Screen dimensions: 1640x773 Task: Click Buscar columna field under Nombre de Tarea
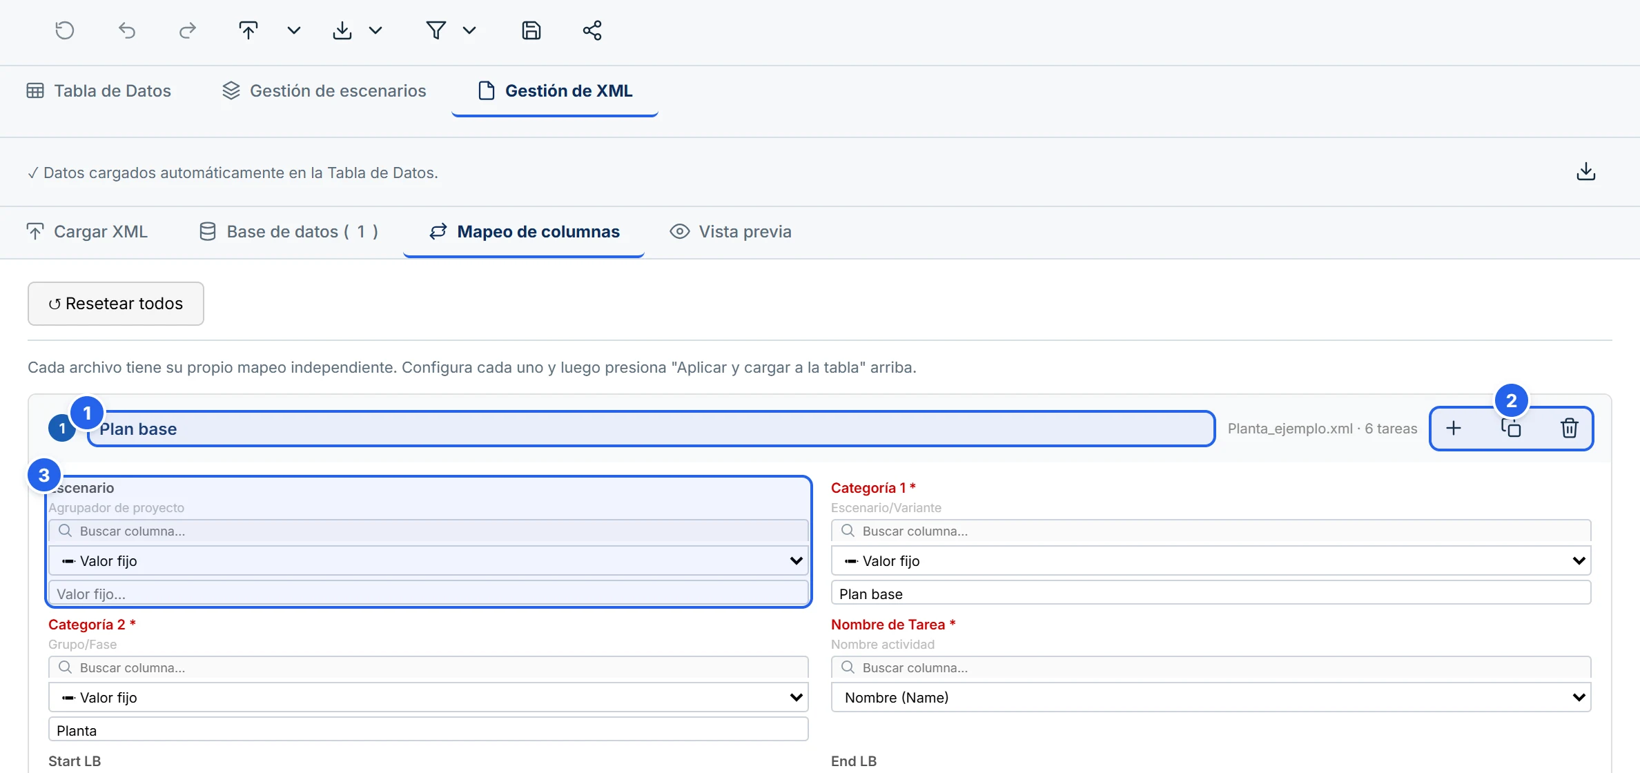(x=1211, y=667)
